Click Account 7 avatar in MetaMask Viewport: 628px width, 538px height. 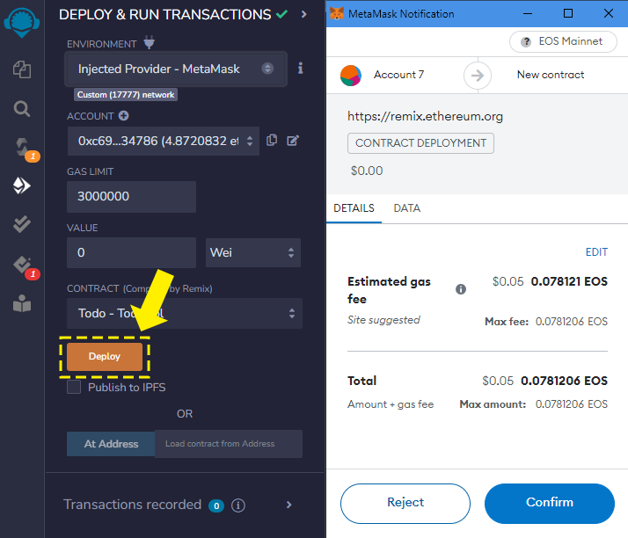click(x=350, y=76)
